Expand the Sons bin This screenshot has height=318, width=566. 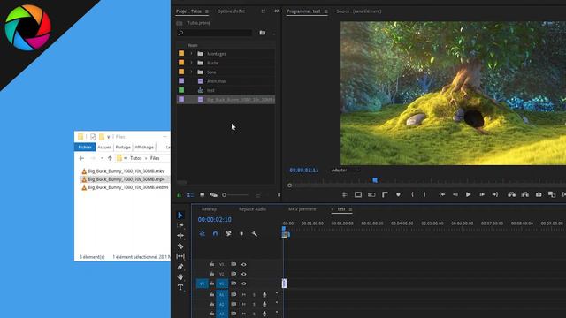(191, 72)
